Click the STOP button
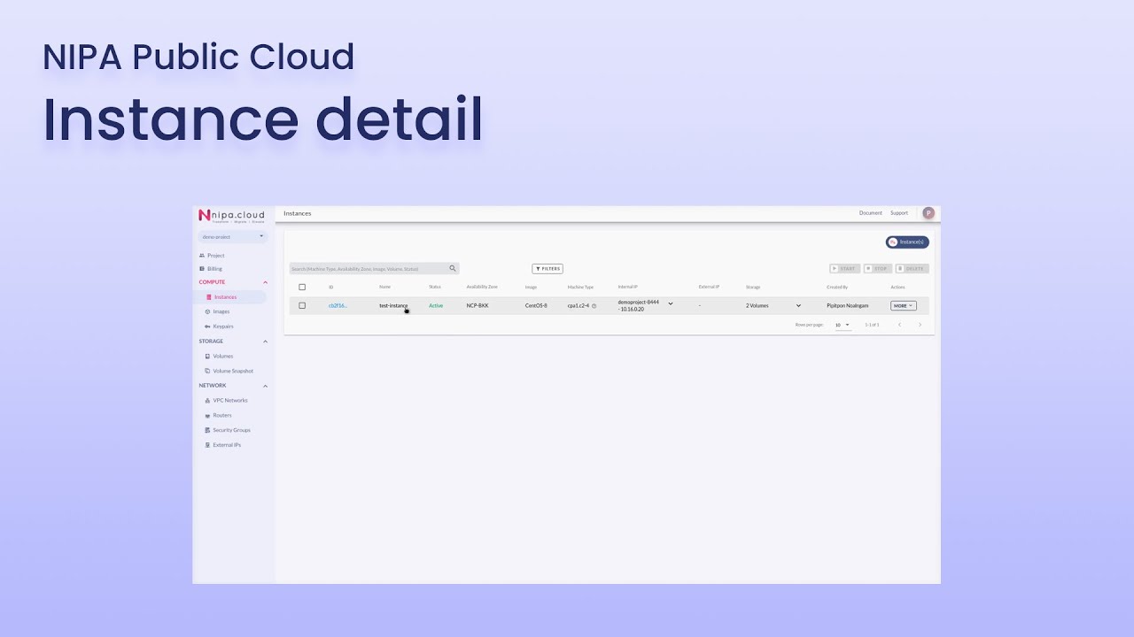 pyautogui.click(x=878, y=269)
